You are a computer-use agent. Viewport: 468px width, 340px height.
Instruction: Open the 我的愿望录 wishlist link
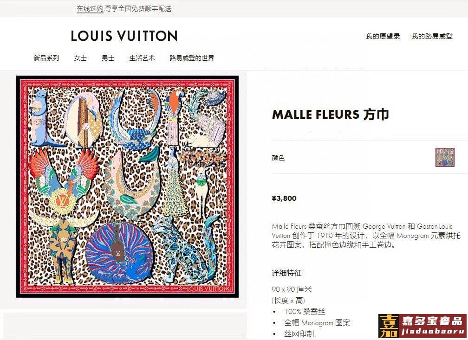383,36
